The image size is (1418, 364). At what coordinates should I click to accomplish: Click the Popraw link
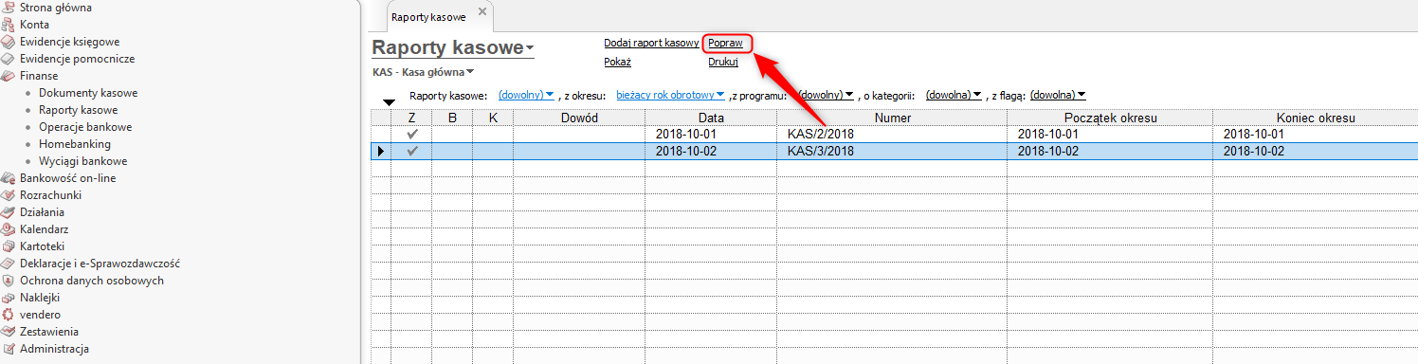(725, 44)
